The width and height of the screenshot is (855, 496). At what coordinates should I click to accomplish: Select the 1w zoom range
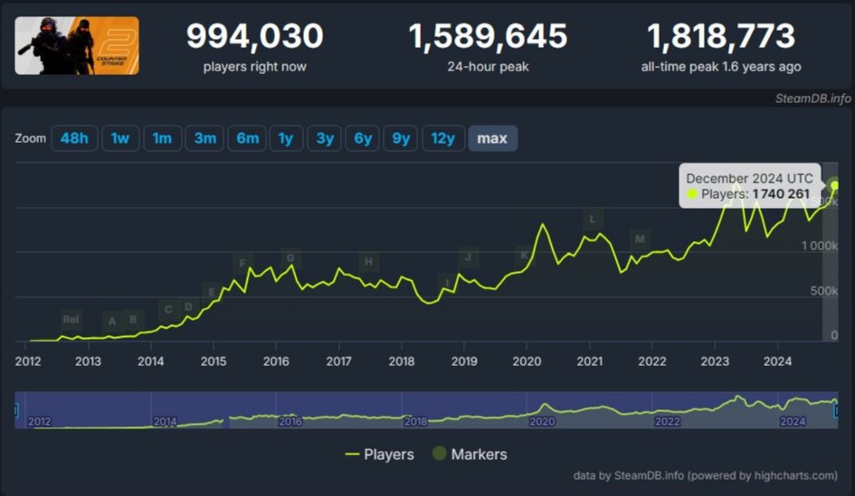pyautogui.click(x=120, y=138)
